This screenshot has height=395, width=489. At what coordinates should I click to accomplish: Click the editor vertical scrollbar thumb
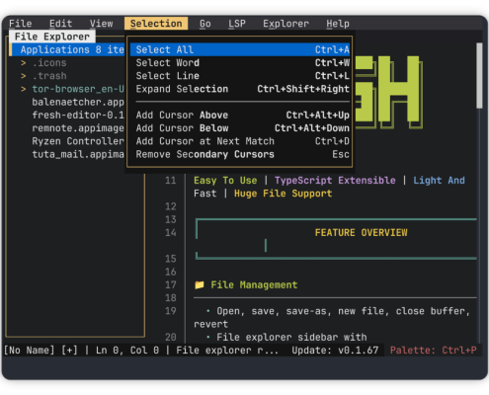pos(479,75)
